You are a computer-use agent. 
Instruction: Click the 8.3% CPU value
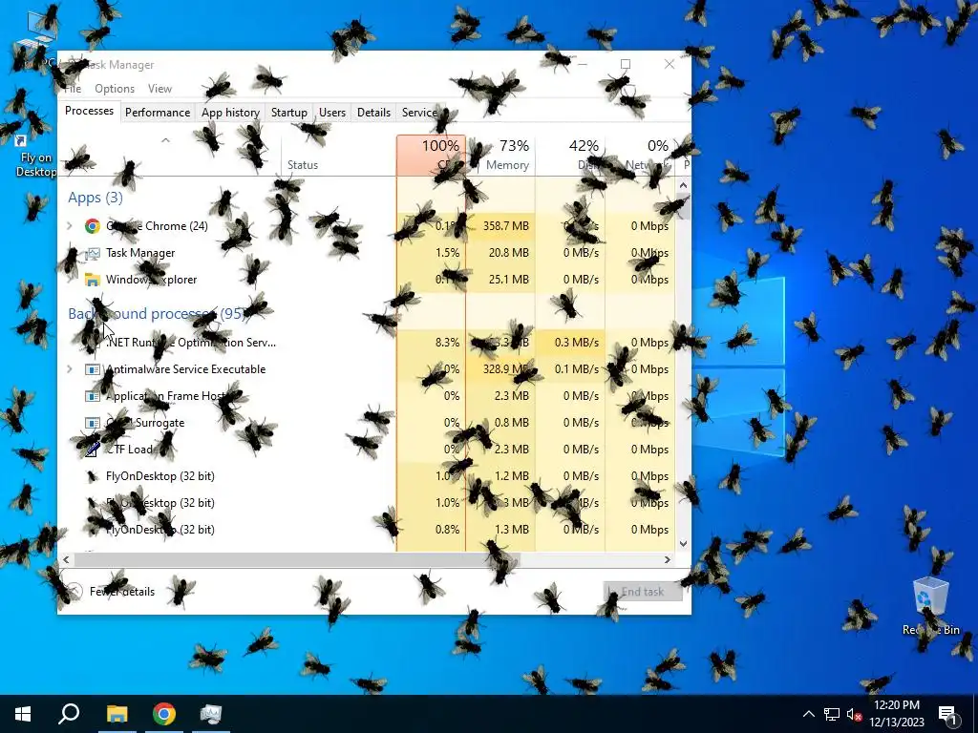tap(447, 343)
